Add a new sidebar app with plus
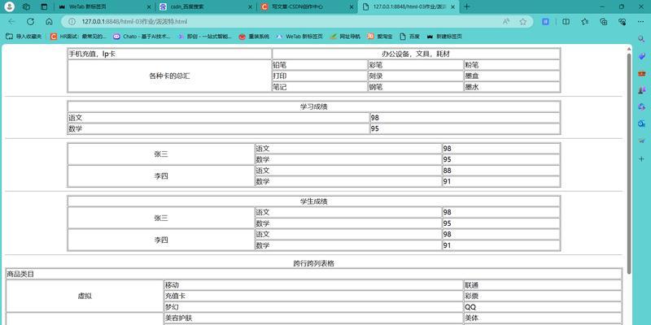This screenshot has width=651, height=325. (641, 158)
